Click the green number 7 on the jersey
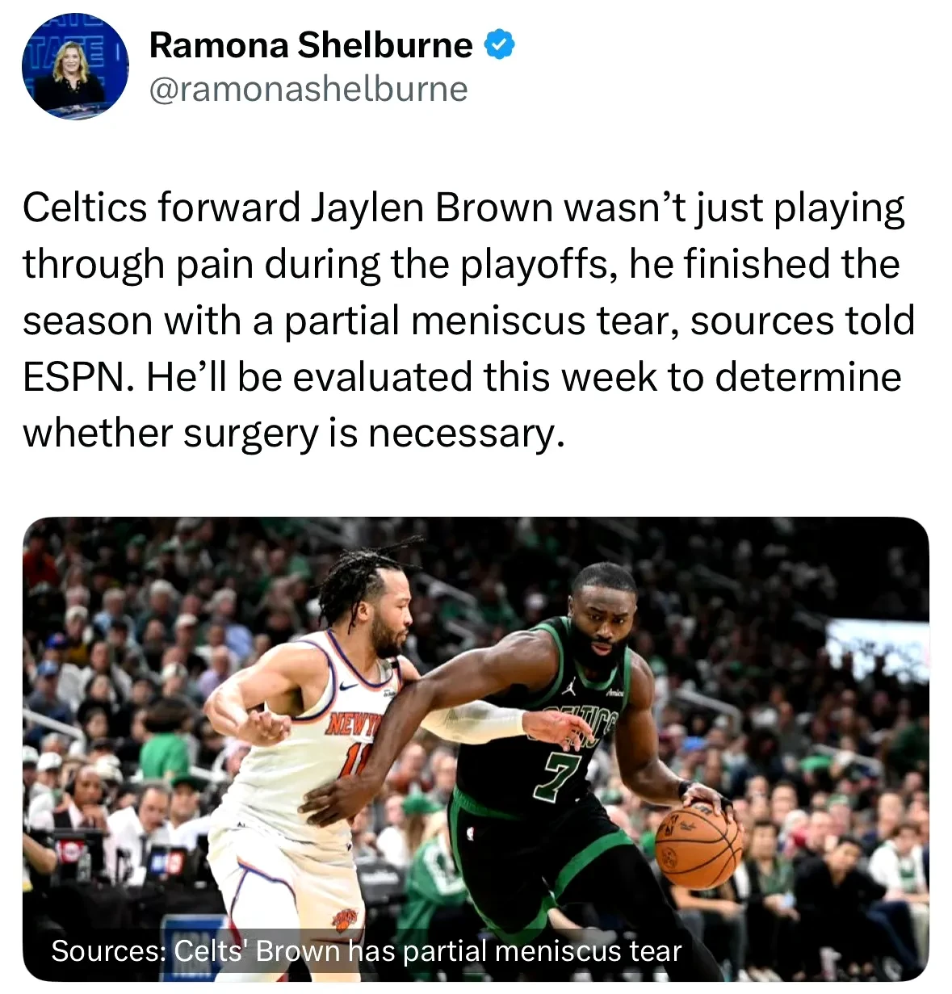 pyautogui.click(x=557, y=776)
